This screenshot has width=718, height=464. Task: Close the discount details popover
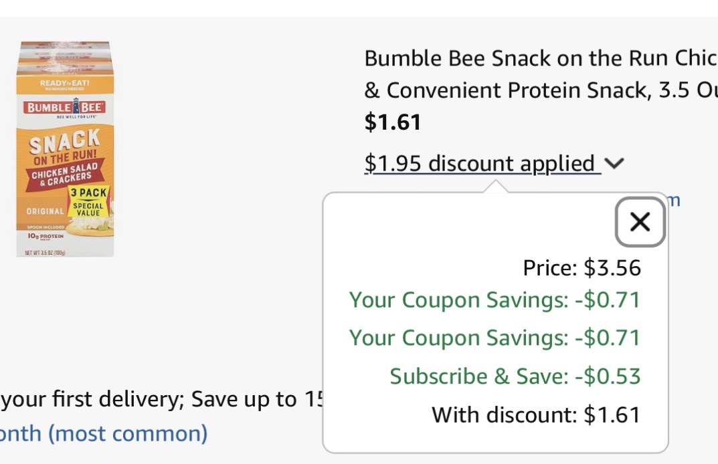[x=640, y=222]
